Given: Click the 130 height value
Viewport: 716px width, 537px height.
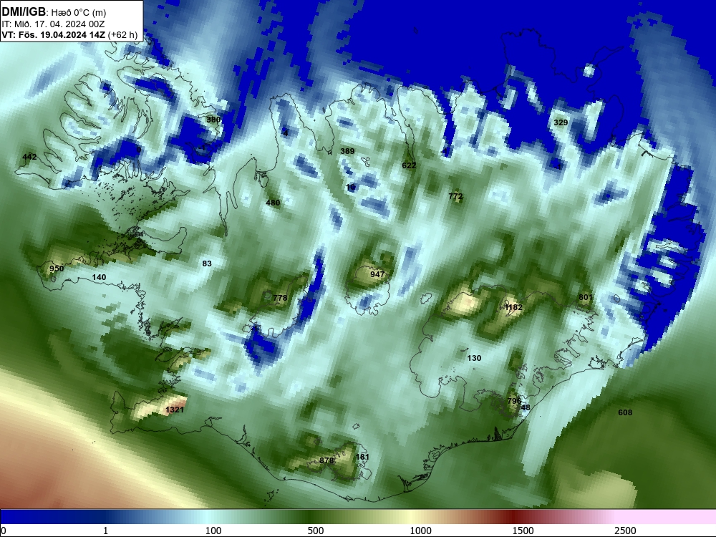Looking at the screenshot, I should 474,358.
